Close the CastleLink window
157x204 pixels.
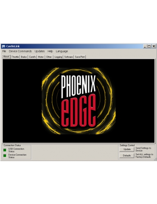tap(154, 46)
